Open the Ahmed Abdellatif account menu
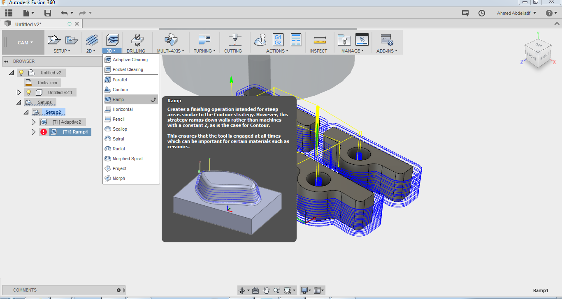Image resolution: width=562 pixels, height=299 pixels. coord(516,13)
